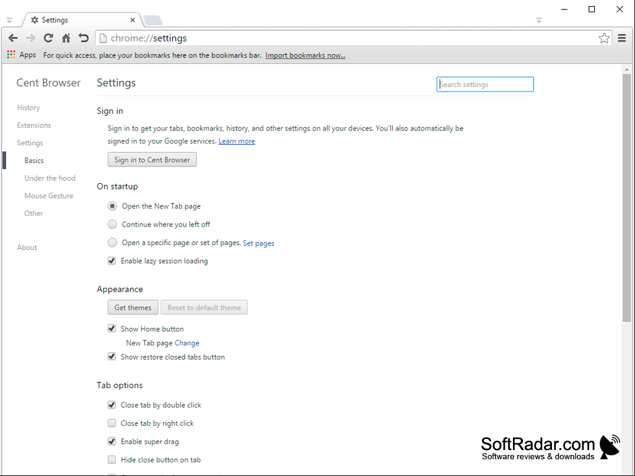This screenshot has width=635, height=476.
Task: Enable Close tab by right click
Action: (x=112, y=423)
